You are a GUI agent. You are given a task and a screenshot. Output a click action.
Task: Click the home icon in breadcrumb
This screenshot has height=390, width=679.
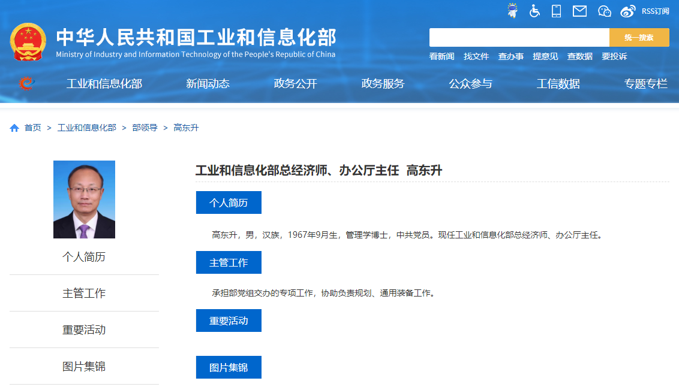click(x=14, y=128)
